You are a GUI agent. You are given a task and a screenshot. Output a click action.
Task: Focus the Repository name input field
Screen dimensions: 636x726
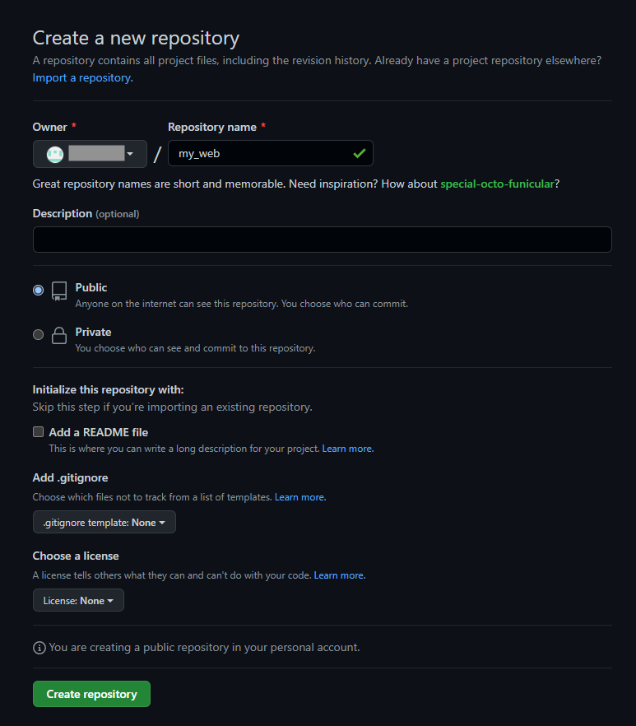271,153
